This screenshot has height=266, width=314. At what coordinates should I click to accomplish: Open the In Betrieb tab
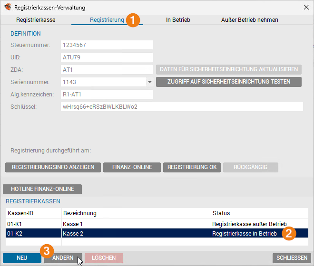178,20
